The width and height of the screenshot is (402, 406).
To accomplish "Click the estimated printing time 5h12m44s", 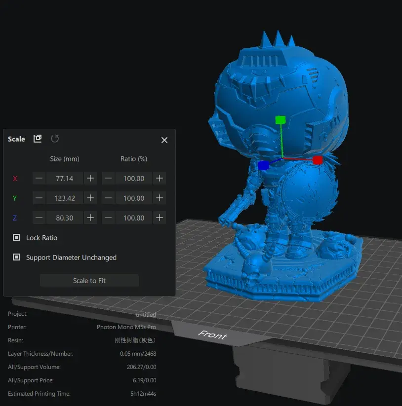I will [143, 394].
